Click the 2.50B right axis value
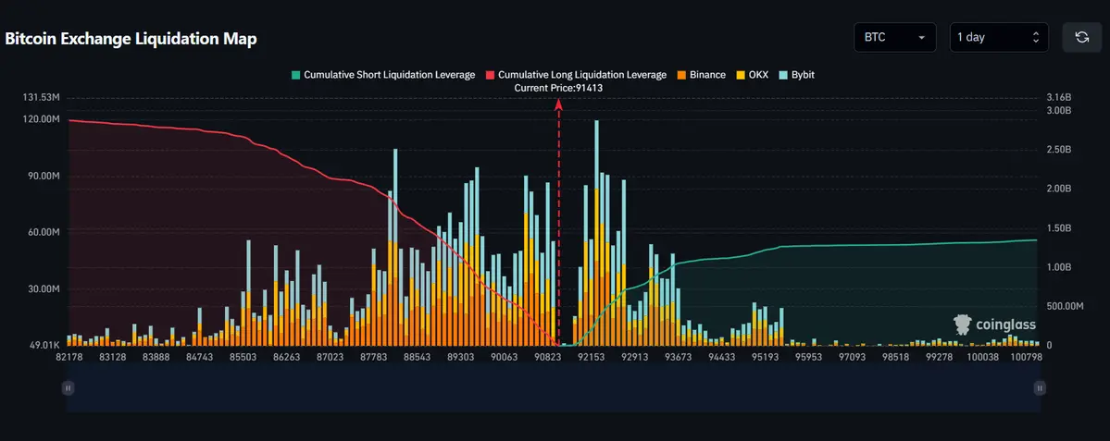The width and height of the screenshot is (1110, 441). pyautogui.click(x=1059, y=150)
